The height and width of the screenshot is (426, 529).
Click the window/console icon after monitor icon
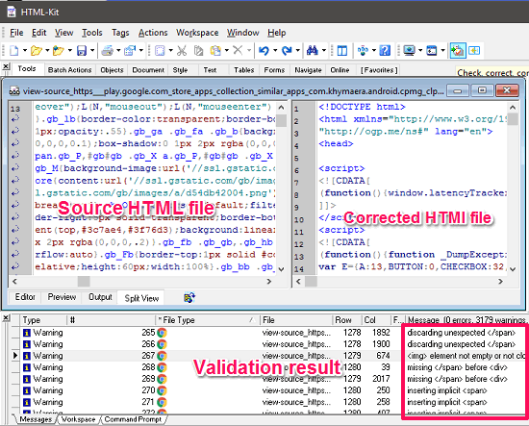coord(432,51)
